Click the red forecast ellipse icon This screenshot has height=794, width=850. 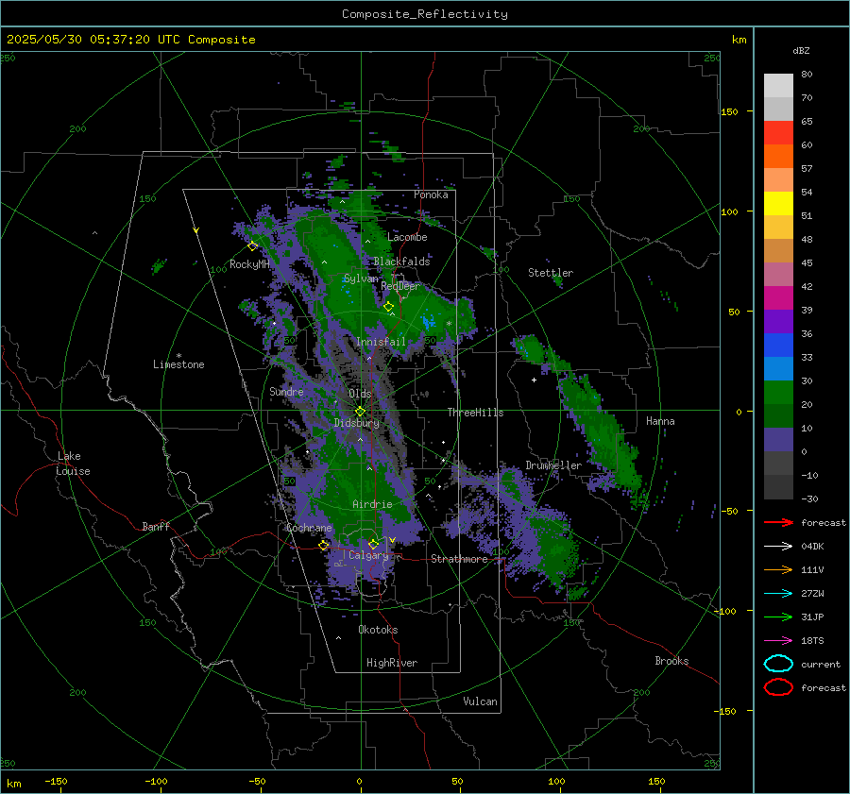[x=778, y=687]
